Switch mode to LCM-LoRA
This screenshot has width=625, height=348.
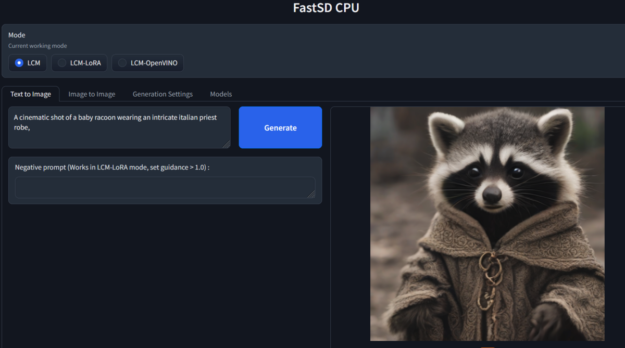79,62
